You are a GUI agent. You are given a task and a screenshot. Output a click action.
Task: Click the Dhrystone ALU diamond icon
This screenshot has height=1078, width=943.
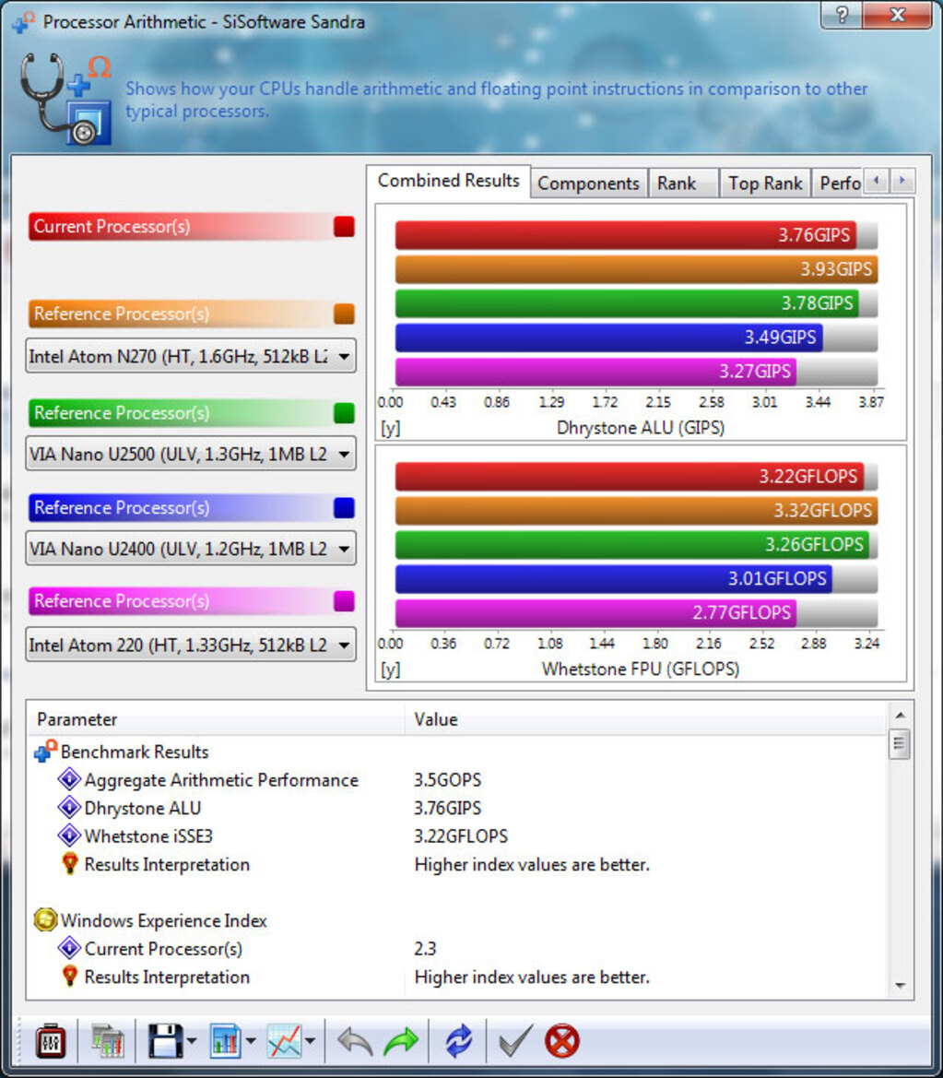point(69,808)
